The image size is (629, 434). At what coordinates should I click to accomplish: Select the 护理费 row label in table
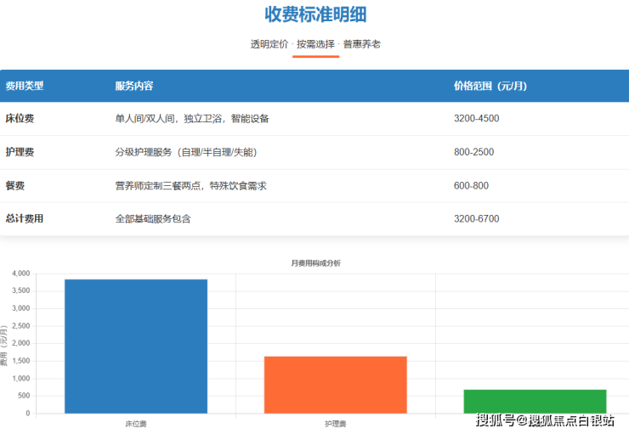tap(20, 152)
